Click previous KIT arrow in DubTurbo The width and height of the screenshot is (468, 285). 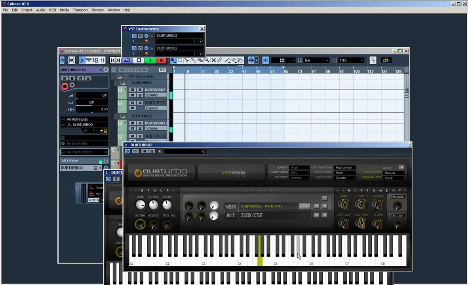(x=316, y=215)
